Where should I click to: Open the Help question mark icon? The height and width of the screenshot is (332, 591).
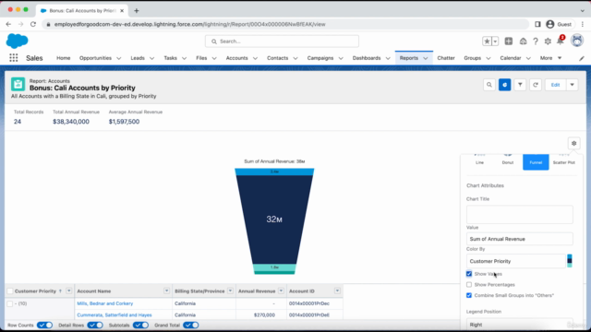point(536,41)
